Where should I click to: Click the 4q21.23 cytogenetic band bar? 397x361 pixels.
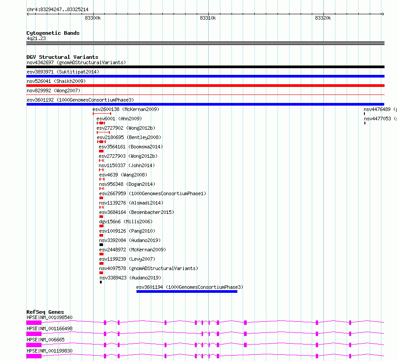205,43
